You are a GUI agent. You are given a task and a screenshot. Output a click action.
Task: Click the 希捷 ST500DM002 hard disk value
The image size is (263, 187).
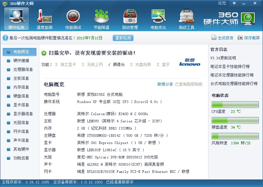[x=122, y=135]
